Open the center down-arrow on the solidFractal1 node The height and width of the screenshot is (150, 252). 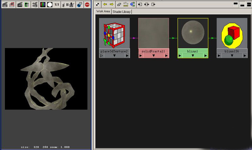point(153,56)
